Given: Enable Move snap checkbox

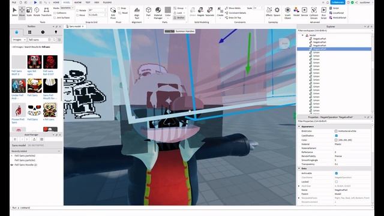Looking at the screenshot, I should pos(77,15).
